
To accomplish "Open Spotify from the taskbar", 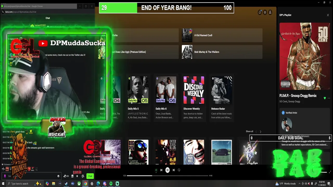I will tap(111, 184).
